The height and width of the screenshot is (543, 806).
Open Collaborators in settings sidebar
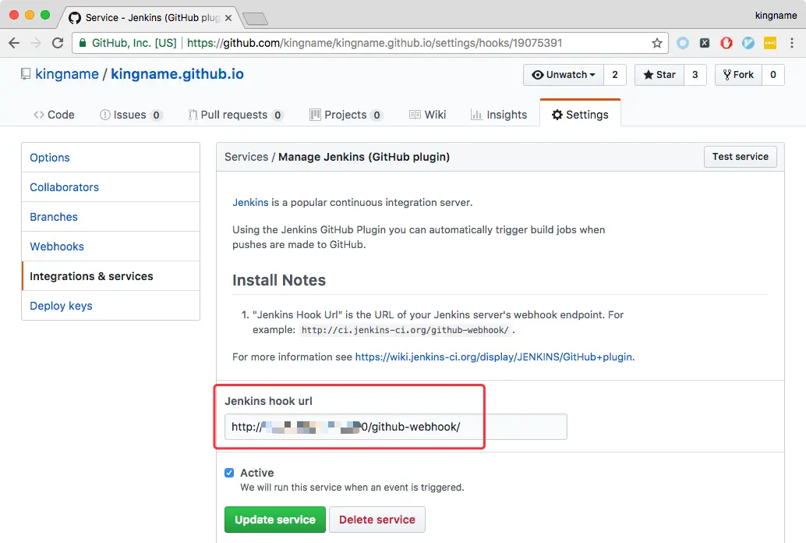(x=111, y=187)
